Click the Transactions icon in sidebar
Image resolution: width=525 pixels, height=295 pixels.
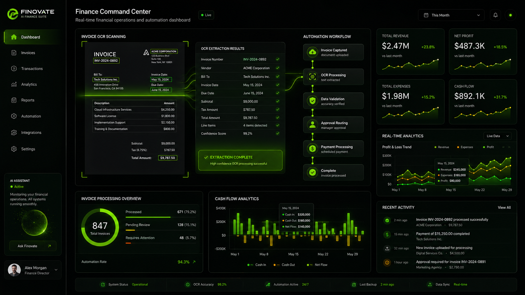point(14,68)
